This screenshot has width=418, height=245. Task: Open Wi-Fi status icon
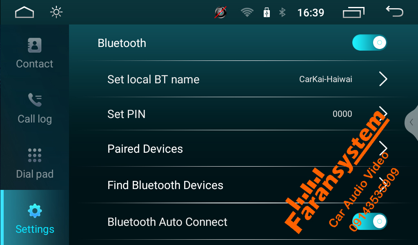pos(247,12)
